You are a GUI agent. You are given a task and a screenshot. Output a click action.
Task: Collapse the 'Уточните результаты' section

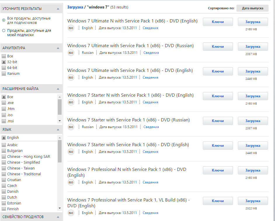coord(58,9)
